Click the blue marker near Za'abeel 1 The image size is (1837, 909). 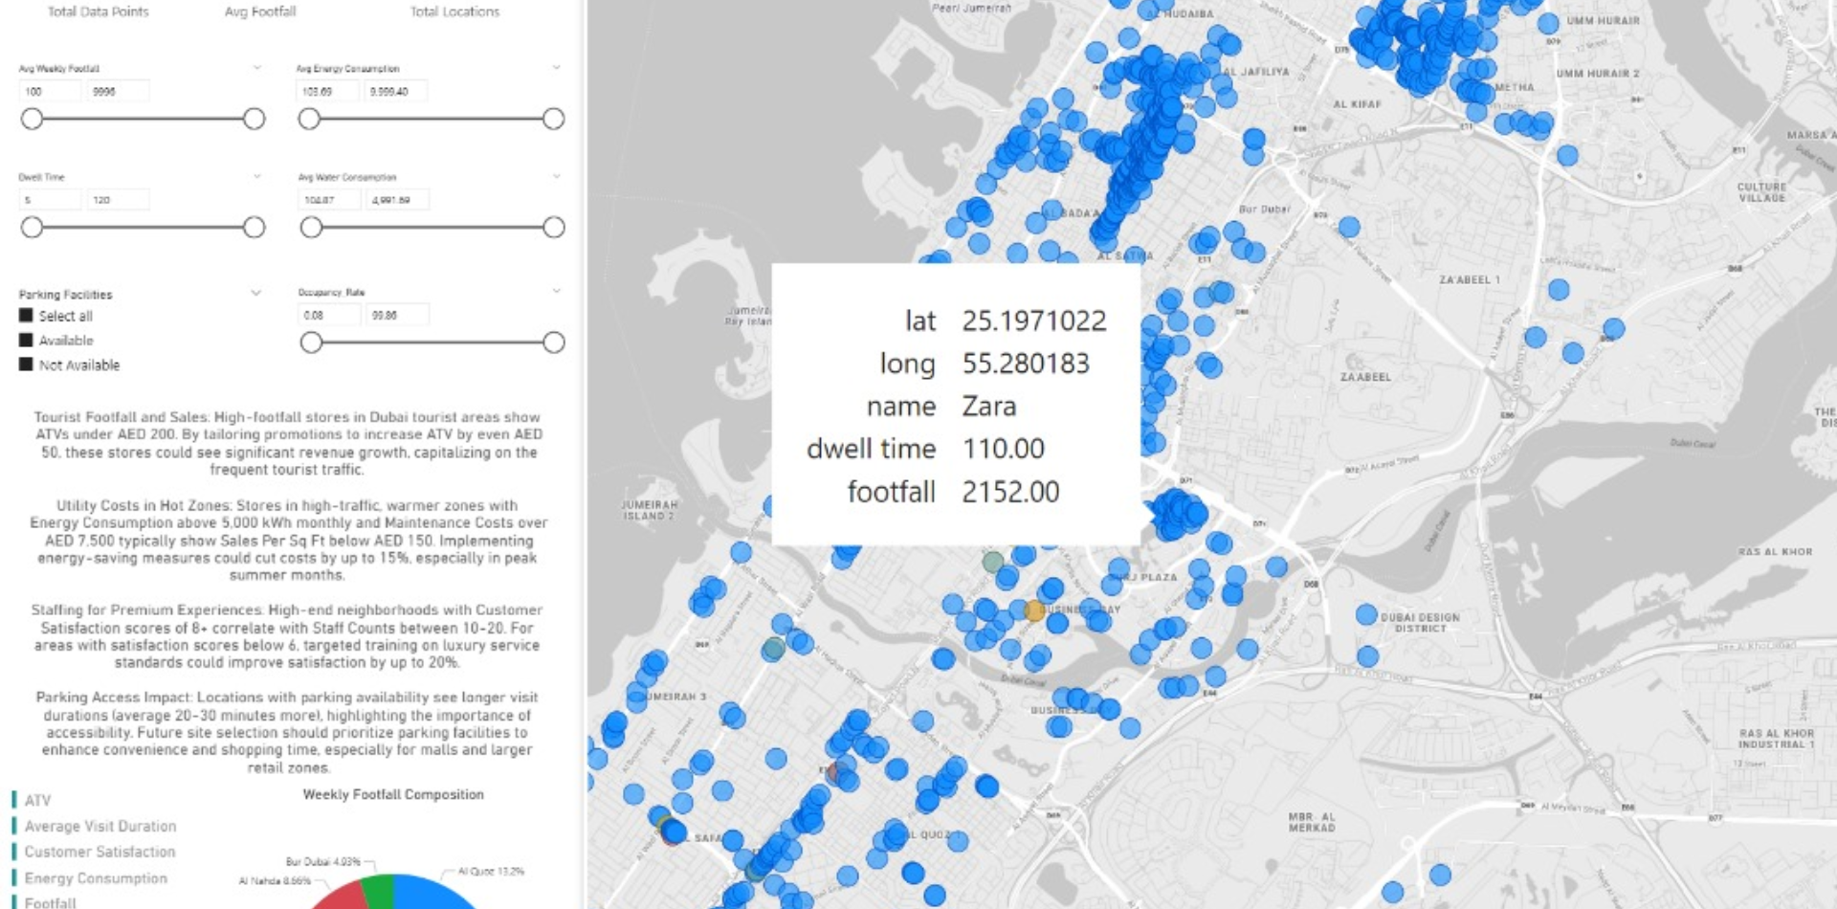click(1559, 289)
